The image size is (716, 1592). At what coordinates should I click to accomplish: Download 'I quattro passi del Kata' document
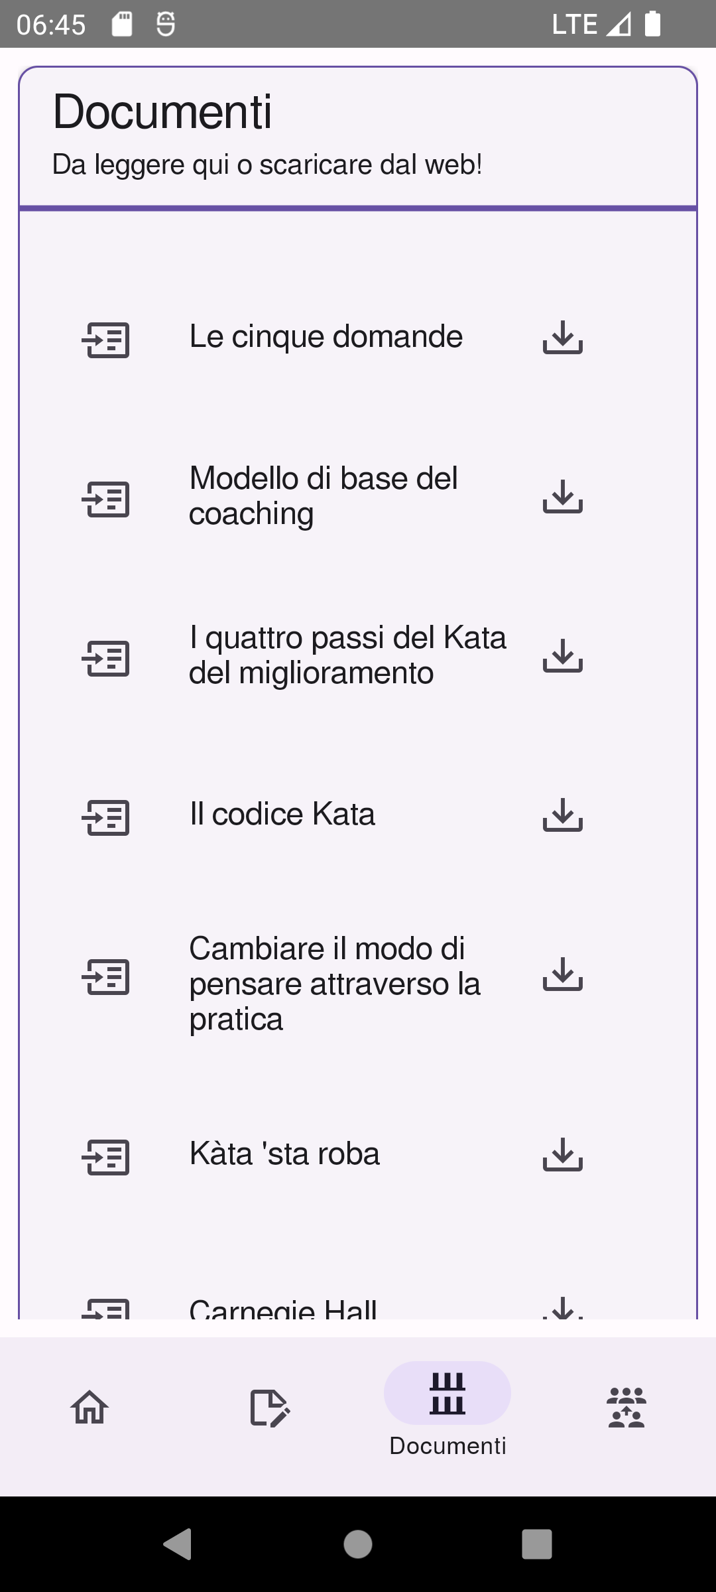(562, 656)
